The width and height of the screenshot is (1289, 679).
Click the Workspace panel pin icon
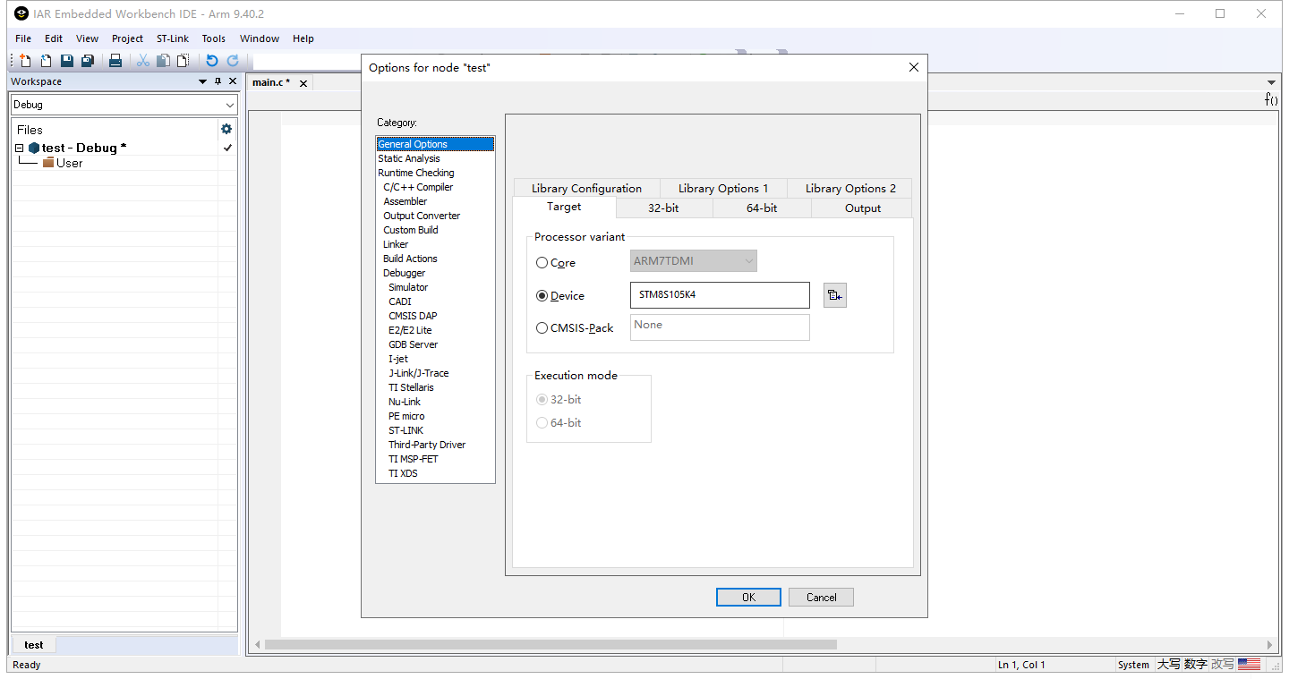218,81
